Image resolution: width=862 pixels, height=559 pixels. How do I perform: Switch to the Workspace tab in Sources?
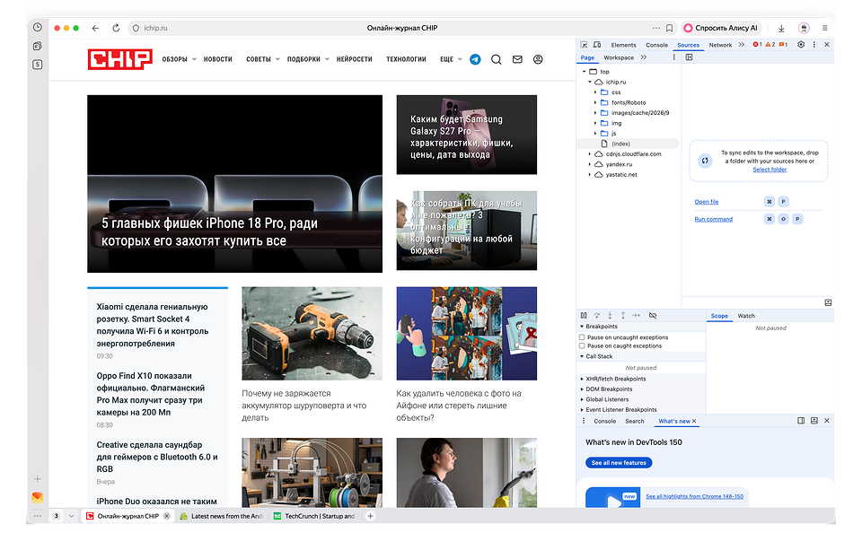click(x=619, y=57)
